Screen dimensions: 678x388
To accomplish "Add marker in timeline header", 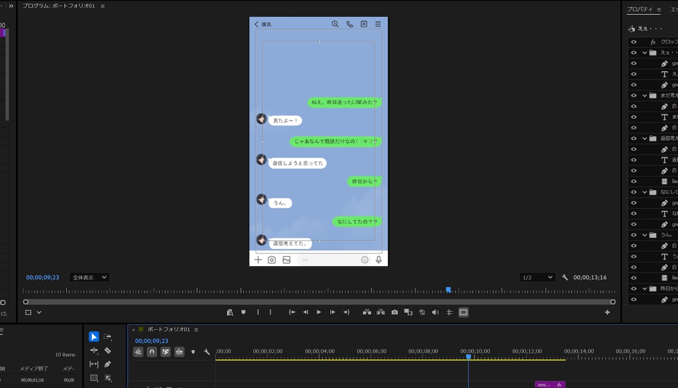I will pos(193,352).
